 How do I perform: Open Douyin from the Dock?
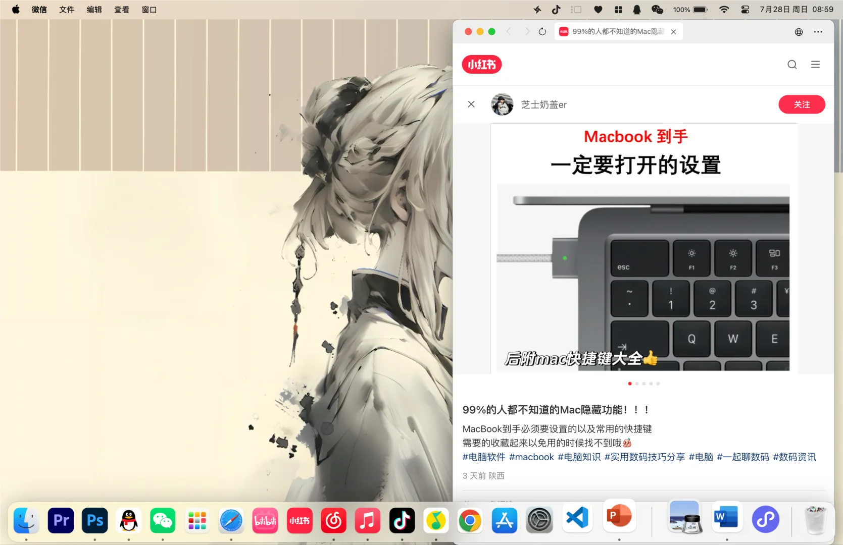[402, 520]
